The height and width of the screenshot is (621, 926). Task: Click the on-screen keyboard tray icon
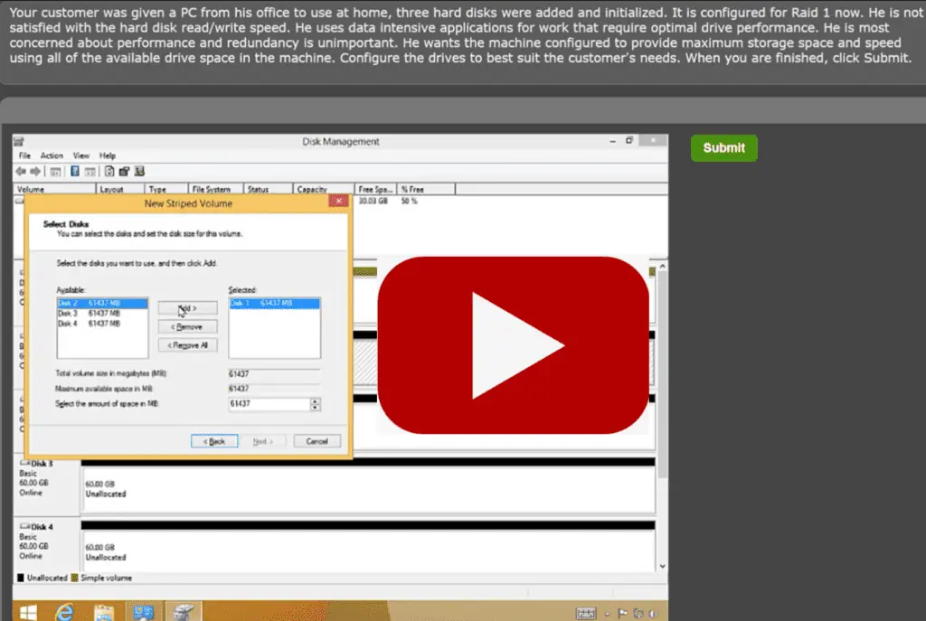coord(586,613)
